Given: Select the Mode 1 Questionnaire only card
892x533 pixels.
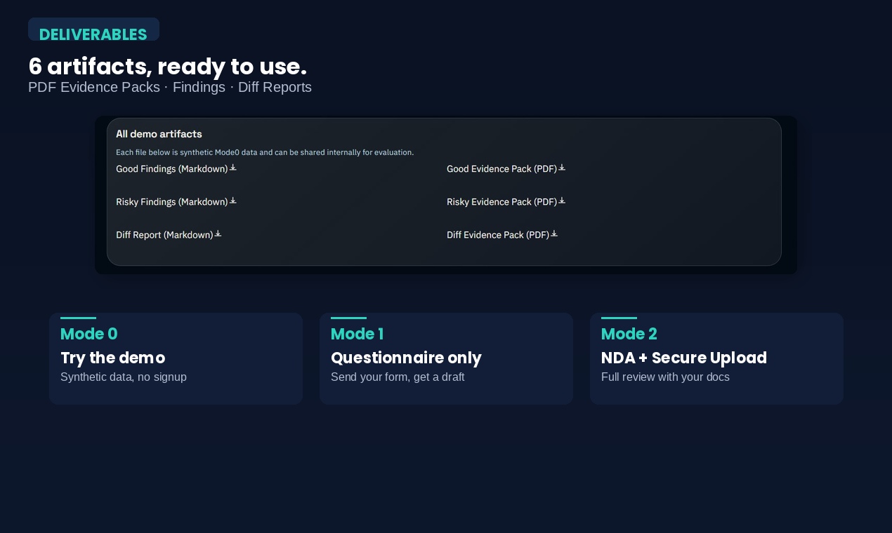Looking at the screenshot, I should point(446,358).
